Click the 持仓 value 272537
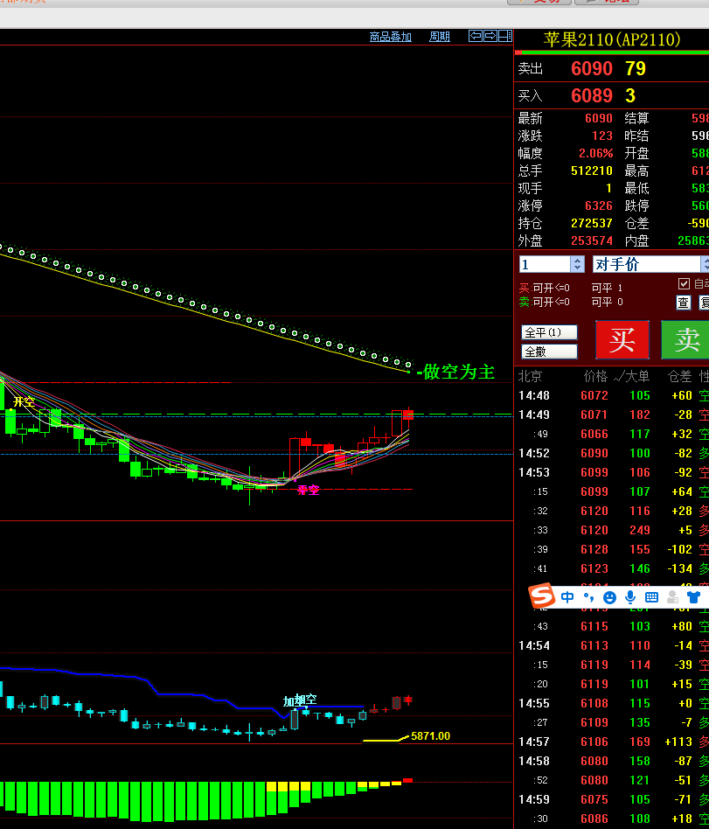 click(592, 223)
